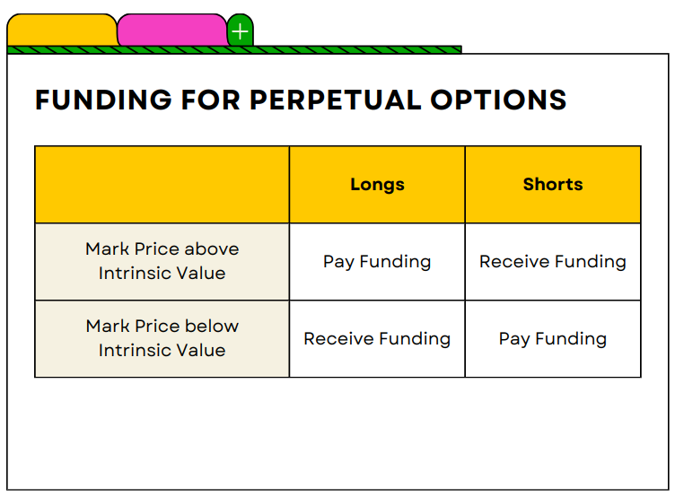Click the words Intrinsic Value in second row
The height and width of the screenshot is (497, 675).
click(x=162, y=350)
